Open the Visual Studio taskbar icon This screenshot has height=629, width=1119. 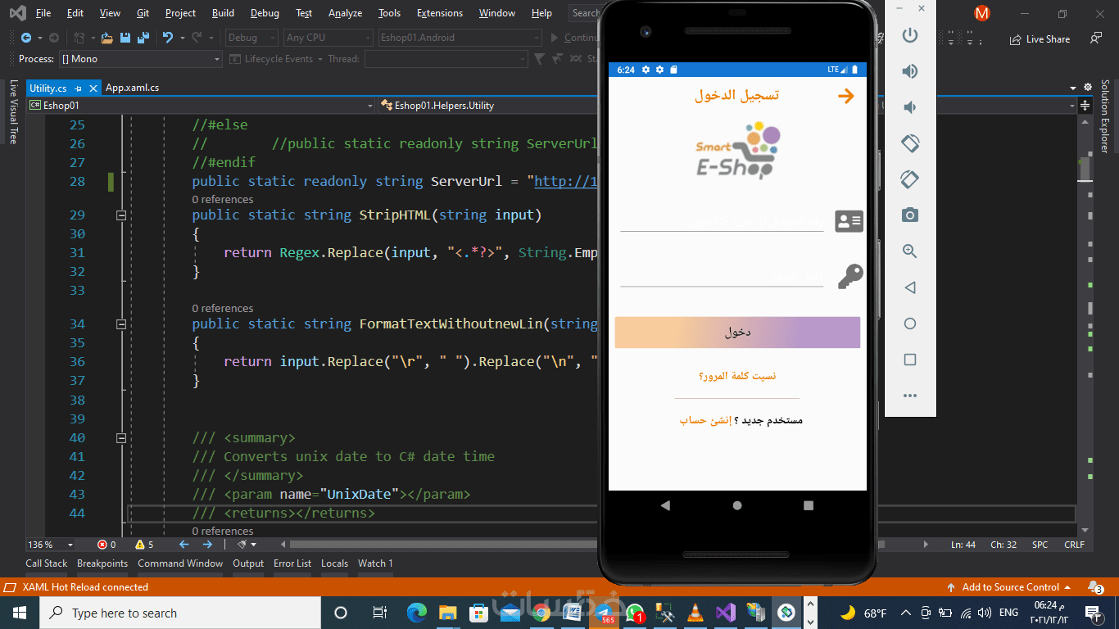[x=726, y=613]
